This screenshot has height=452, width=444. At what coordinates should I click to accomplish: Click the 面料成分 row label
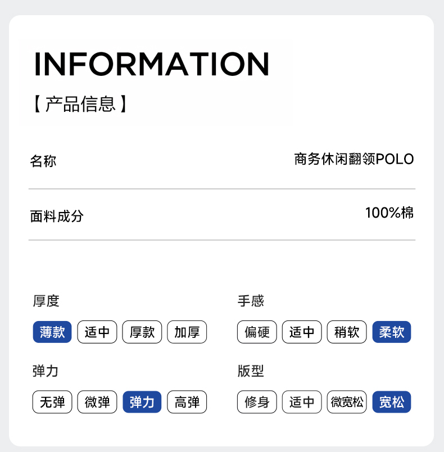57,216
